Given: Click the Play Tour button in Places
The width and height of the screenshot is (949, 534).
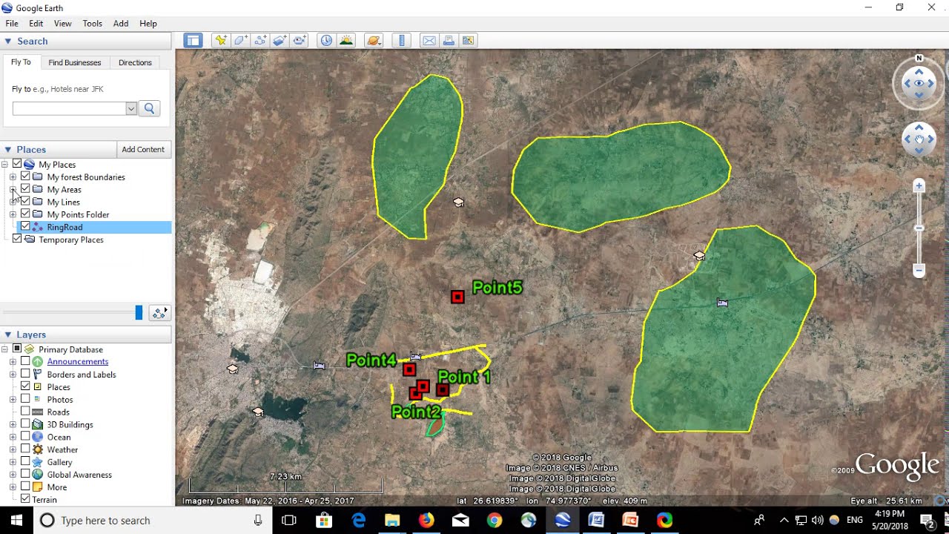Looking at the screenshot, I should click(x=159, y=313).
